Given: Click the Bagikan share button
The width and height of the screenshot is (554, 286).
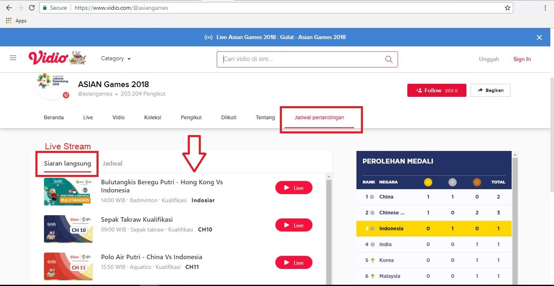Looking at the screenshot, I should point(490,90).
